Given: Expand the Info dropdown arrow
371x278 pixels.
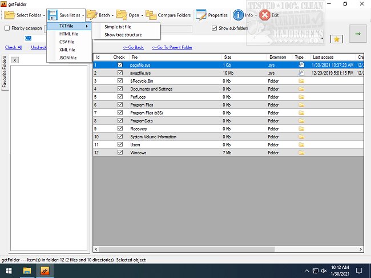Looking at the screenshot, I should tap(256, 15).
